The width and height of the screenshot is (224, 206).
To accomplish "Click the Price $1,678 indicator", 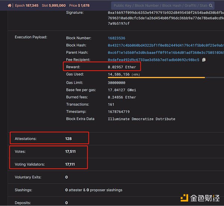I will pos(79,6).
